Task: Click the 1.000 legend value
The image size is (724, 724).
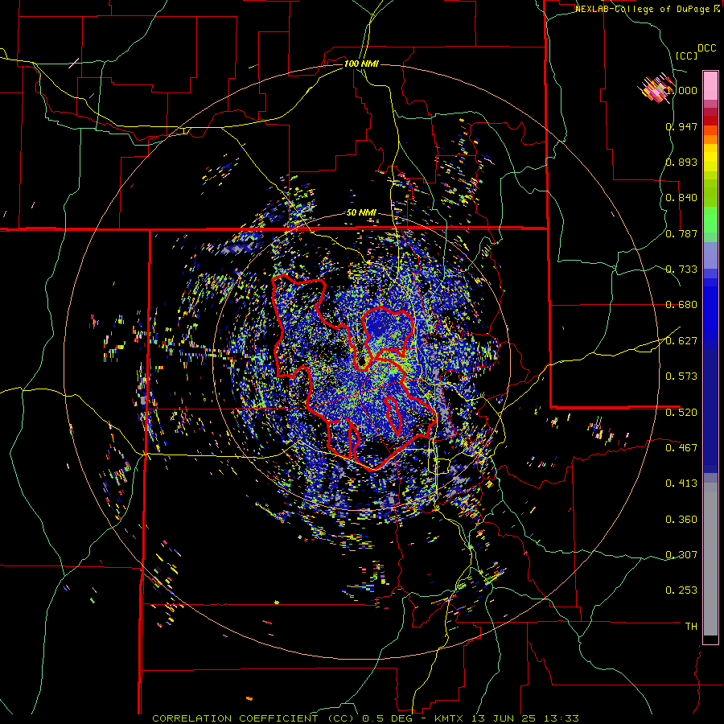Action: click(681, 90)
